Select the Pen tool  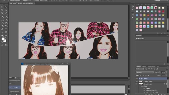click(x=2, y=29)
